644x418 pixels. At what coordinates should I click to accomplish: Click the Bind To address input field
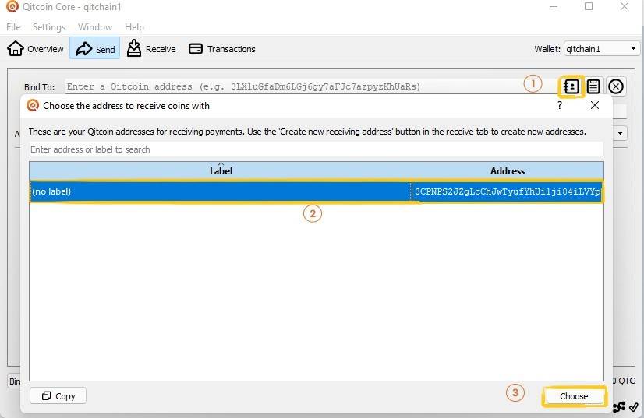tap(311, 86)
